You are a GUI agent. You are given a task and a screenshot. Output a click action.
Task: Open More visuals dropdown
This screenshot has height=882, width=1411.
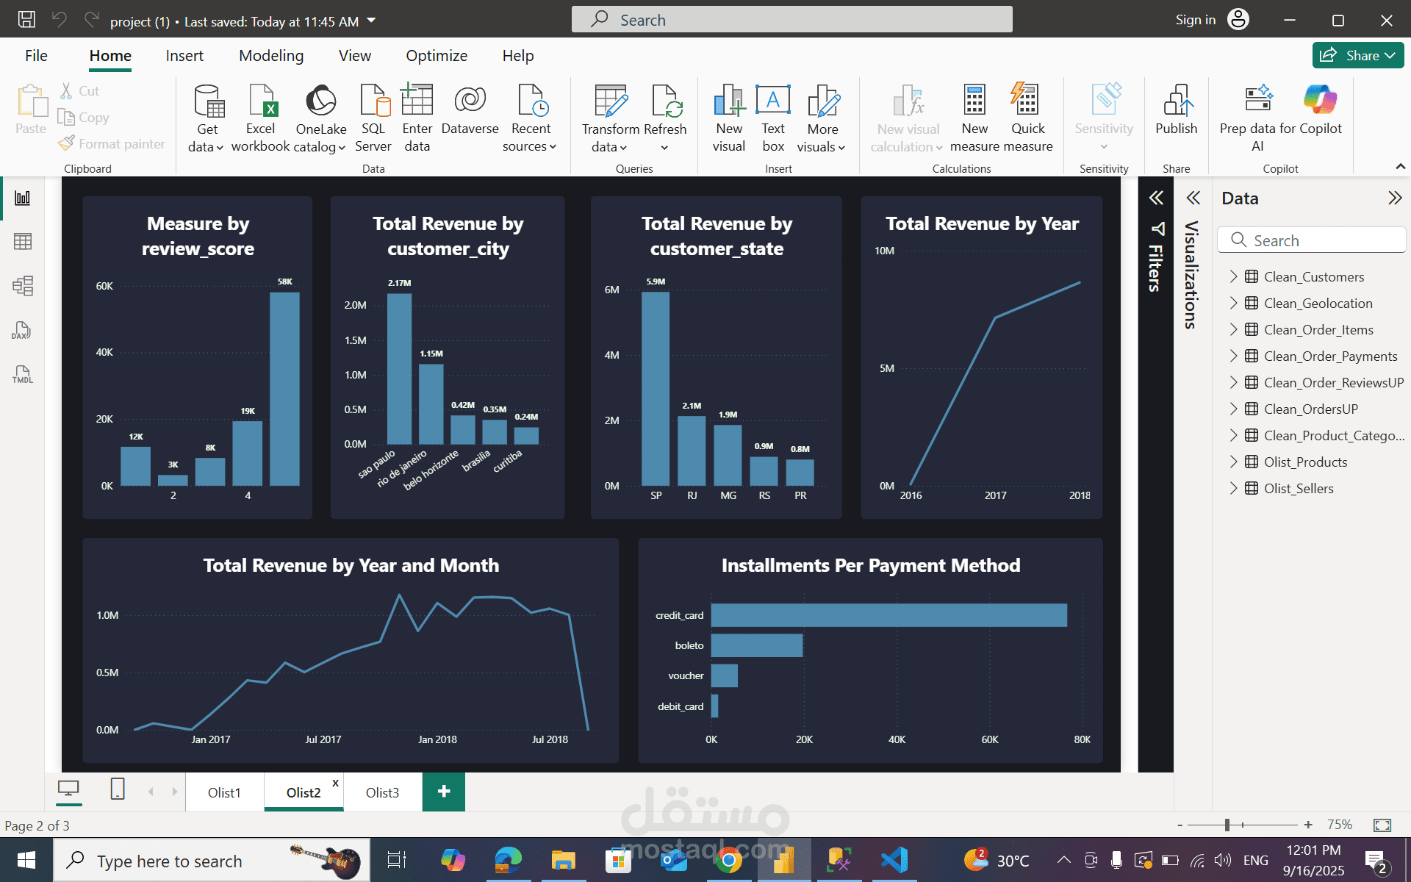(x=821, y=118)
